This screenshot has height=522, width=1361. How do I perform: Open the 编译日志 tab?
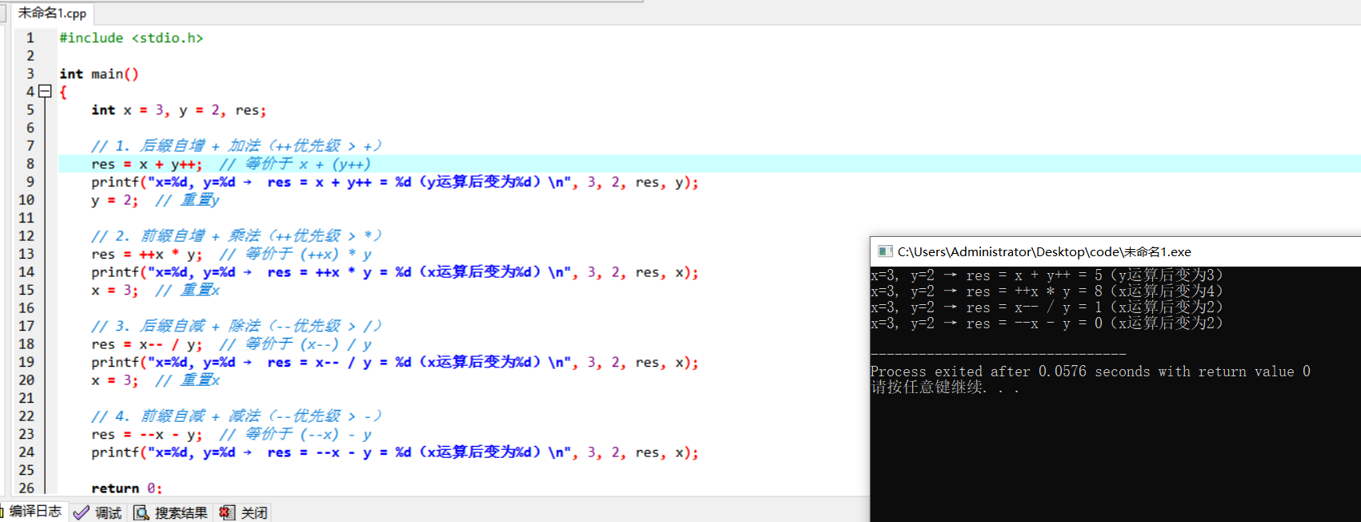(x=34, y=512)
